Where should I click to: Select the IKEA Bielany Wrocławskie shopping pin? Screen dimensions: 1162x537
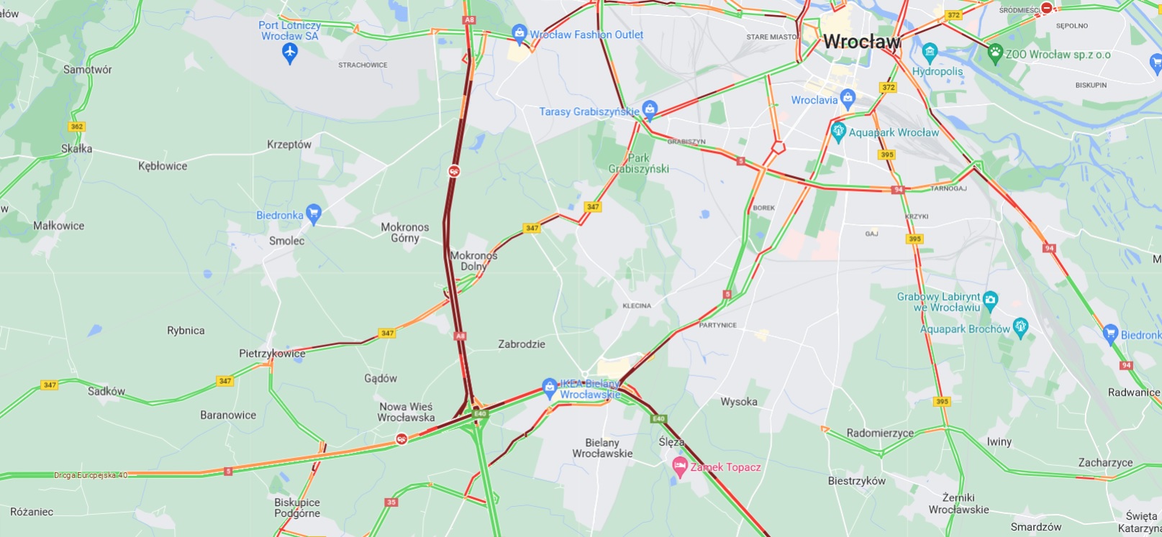coord(550,387)
